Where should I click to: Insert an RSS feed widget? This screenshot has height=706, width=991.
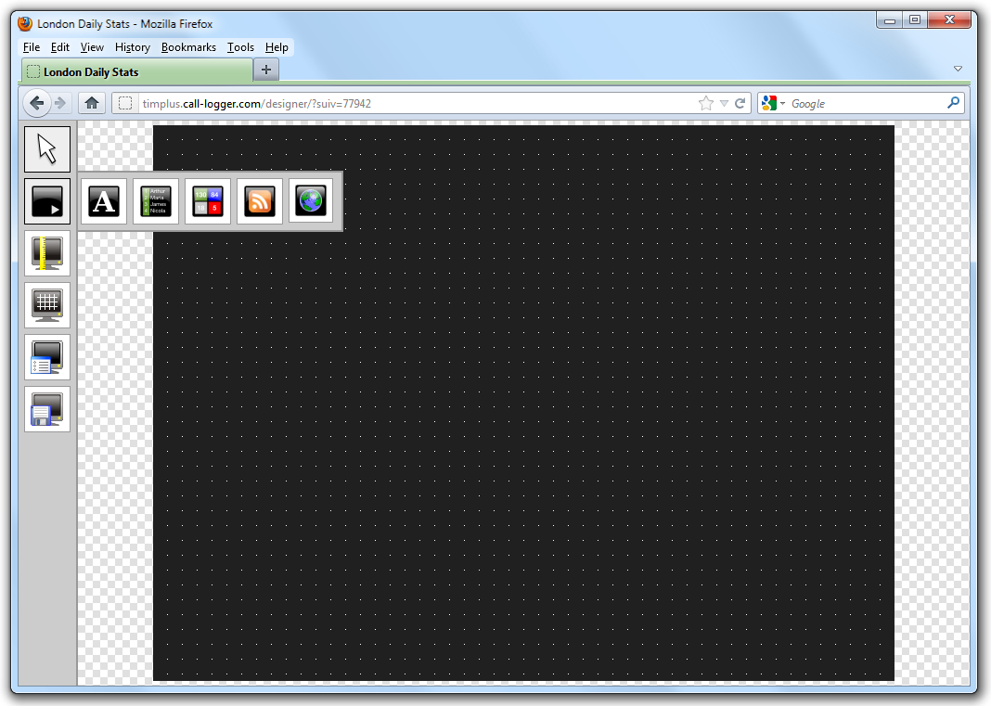(x=259, y=201)
